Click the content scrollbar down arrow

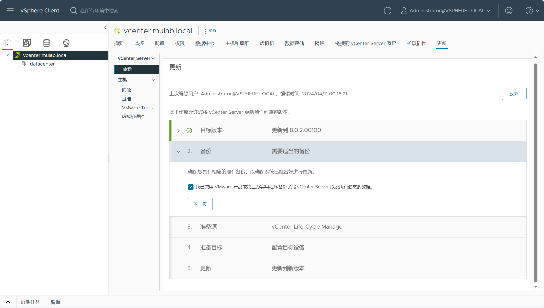click(x=536, y=287)
